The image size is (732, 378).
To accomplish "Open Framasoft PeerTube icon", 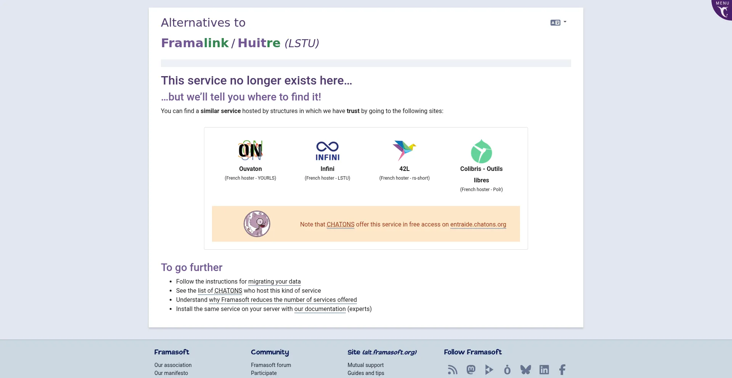I will pos(489,370).
